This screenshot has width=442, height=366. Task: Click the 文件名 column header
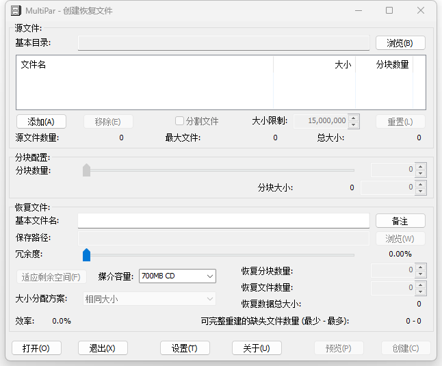point(144,64)
